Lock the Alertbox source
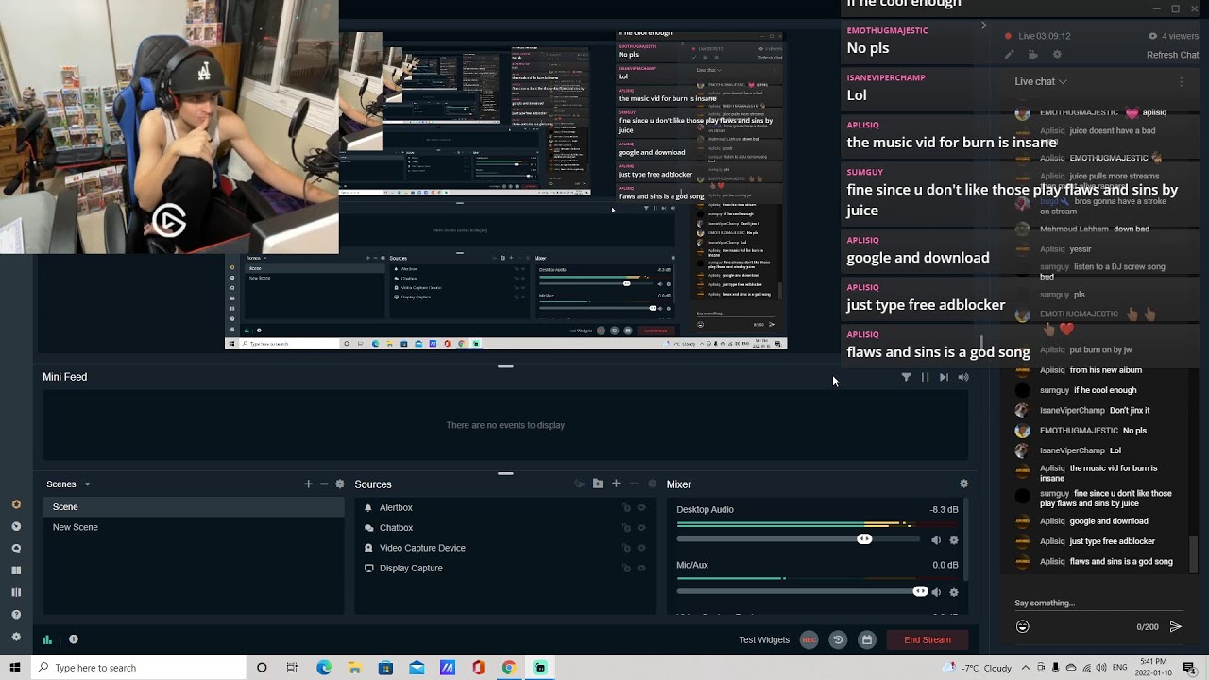 point(626,508)
